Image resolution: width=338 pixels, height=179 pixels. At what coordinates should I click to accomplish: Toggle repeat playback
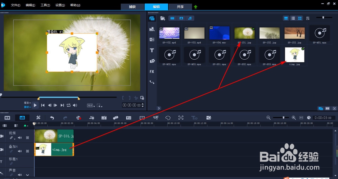[69, 105]
